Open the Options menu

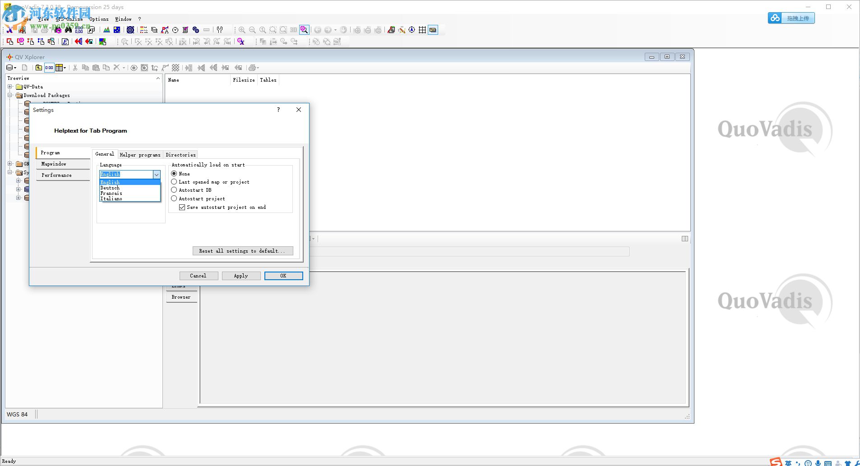click(x=99, y=19)
